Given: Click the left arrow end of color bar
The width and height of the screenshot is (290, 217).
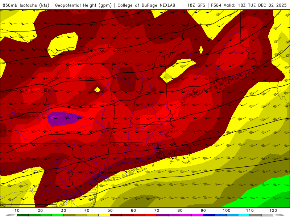Looking at the screenshot, I should 11,215.
